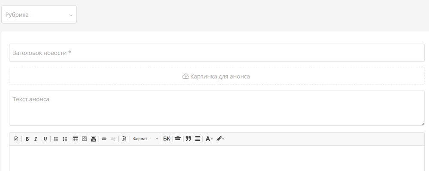Insert a bulleted list
Image resolution: width=429 pixels, height=171 pixels.
(x=65, y=139)
